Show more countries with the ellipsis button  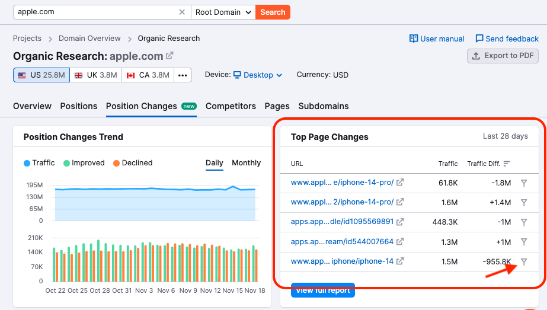coord(183,75)
